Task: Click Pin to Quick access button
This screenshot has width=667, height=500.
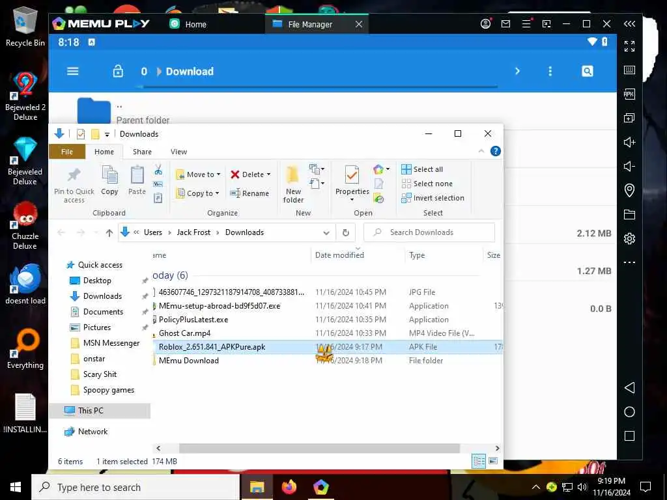Action: coord(74,186)
